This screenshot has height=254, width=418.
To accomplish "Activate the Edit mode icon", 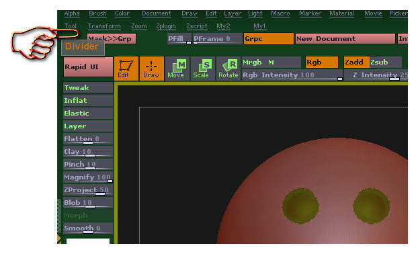I will pos(126,69).
